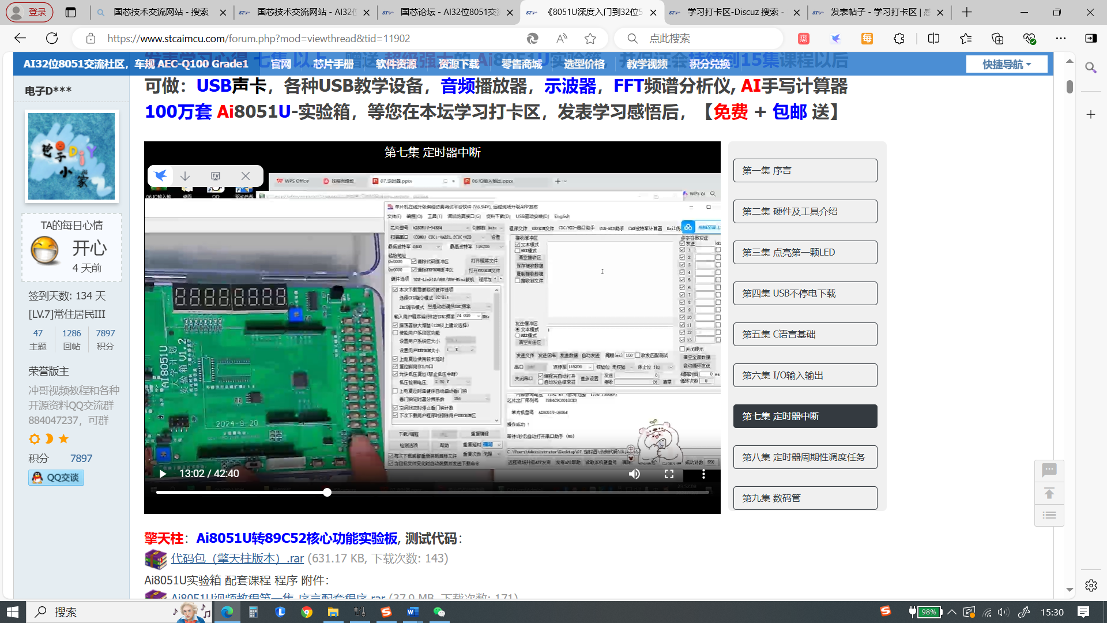The width and height of the screenshot is (1107, 623).
Task: Open username 电子D*** profile
Action: [48, 91]
